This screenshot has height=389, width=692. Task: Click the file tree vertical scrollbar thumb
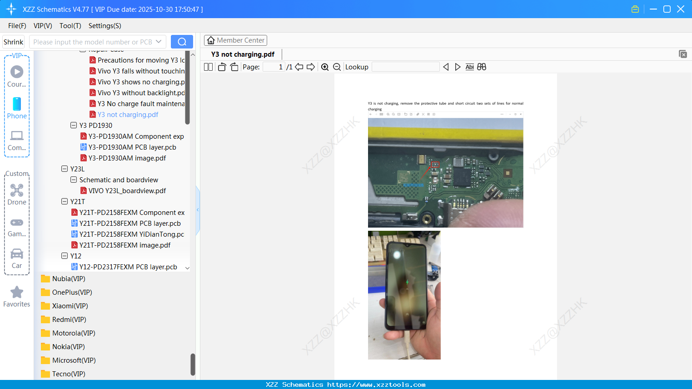[187, 87]
